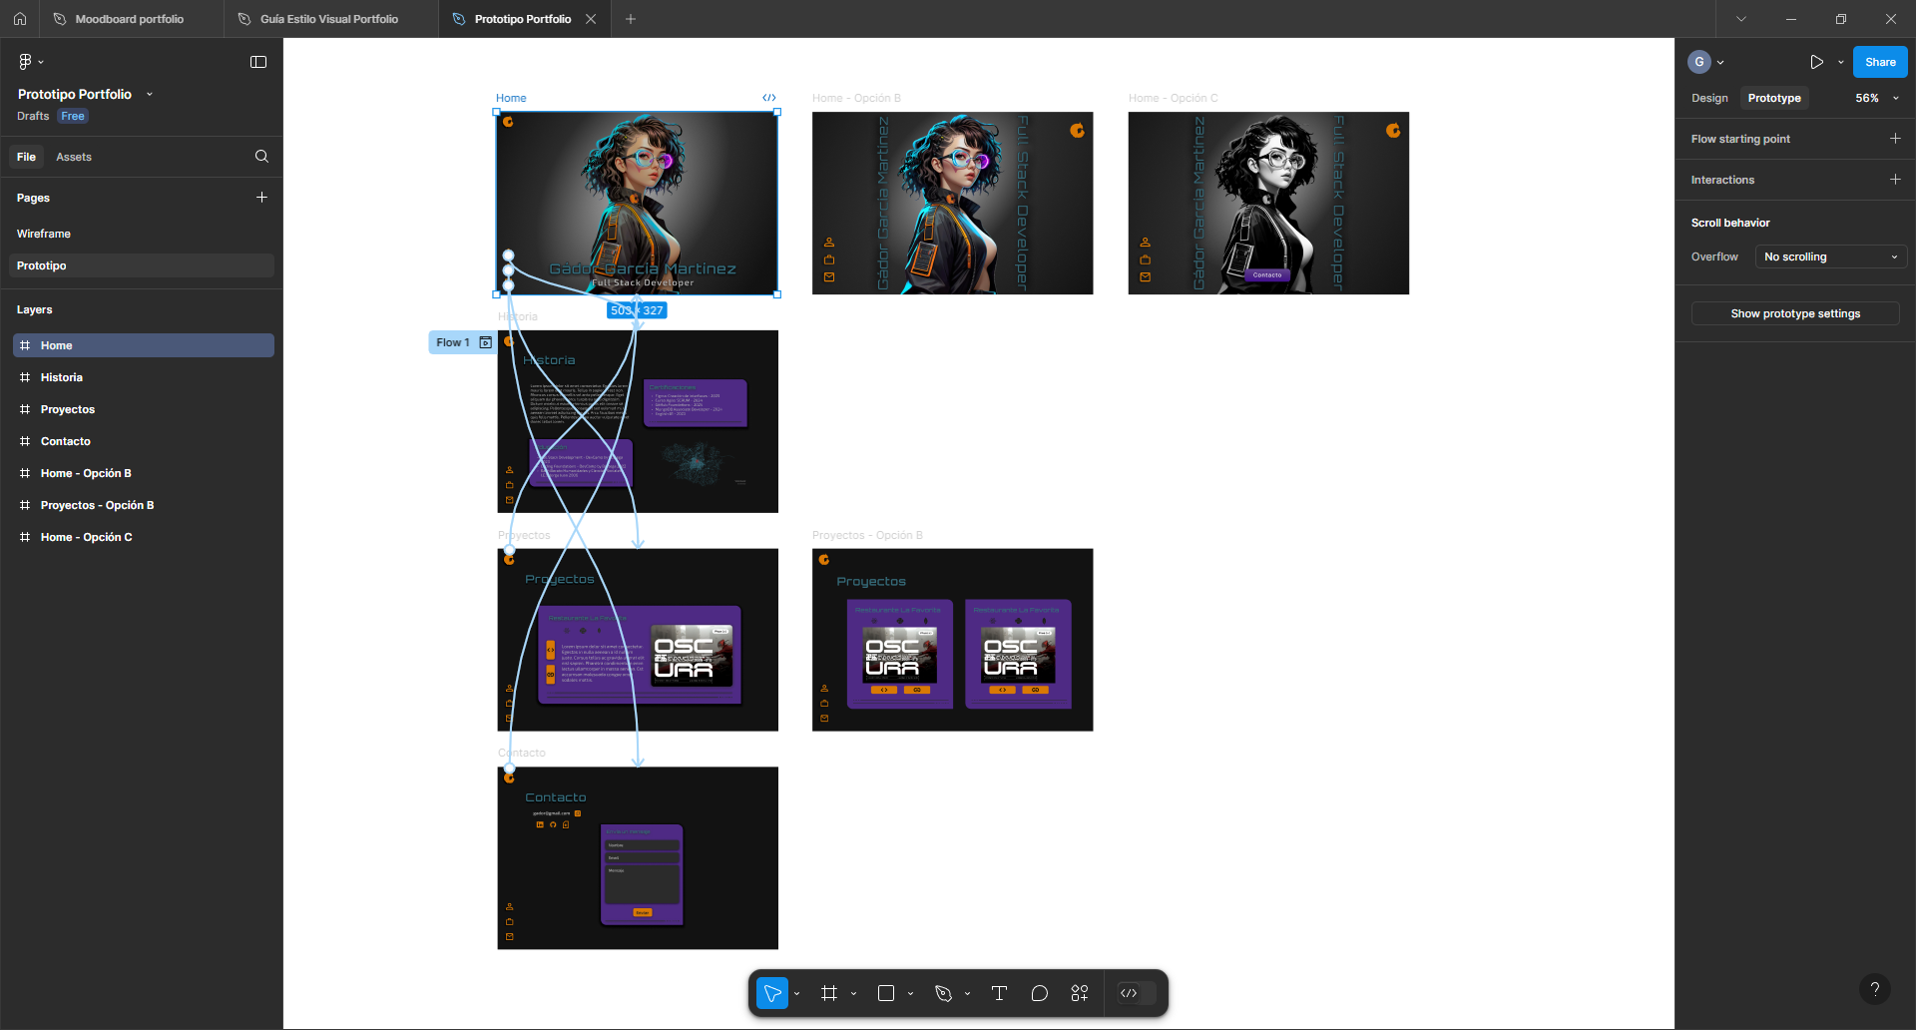Expand the main menu chevron

(41, 62)
